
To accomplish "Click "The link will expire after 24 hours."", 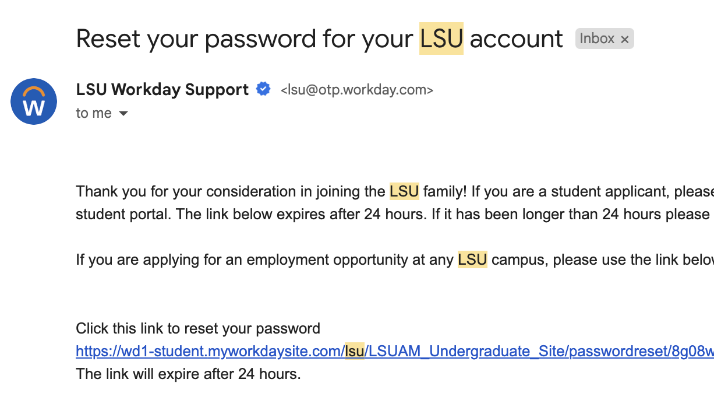I will [188, 374].
